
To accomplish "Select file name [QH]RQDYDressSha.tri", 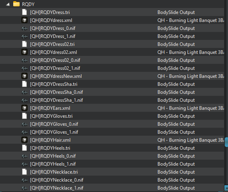I will click(54, 84).
